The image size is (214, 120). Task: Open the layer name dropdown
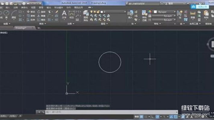pyautogui.click(x=125, y=12)
